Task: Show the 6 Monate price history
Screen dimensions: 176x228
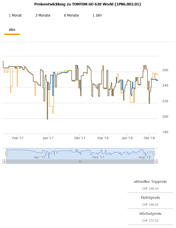Action: 71,15
